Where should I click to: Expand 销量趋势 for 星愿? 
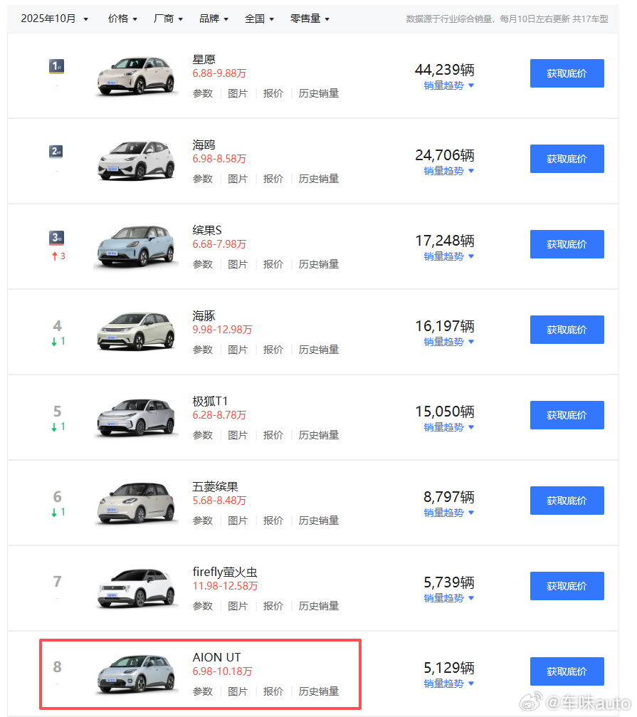pos(448,85)
